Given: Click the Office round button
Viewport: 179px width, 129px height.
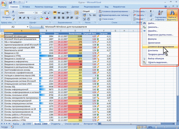Looking at the screenshot, I should tap(4, 4).
